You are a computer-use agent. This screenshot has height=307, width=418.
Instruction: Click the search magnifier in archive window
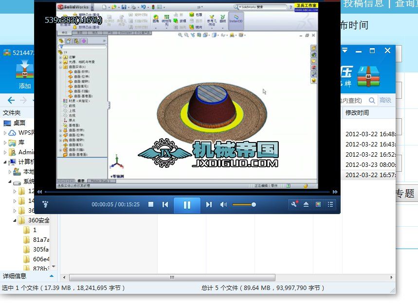click(372, 100)
